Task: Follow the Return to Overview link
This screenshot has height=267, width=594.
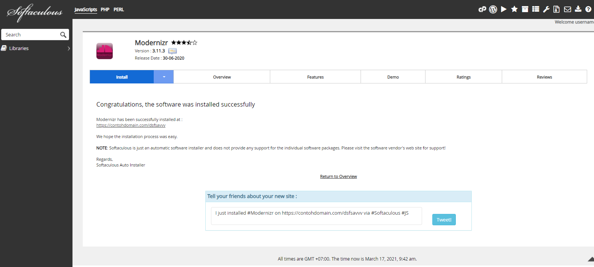Action: pyautogui.click(x=339, y=176)
